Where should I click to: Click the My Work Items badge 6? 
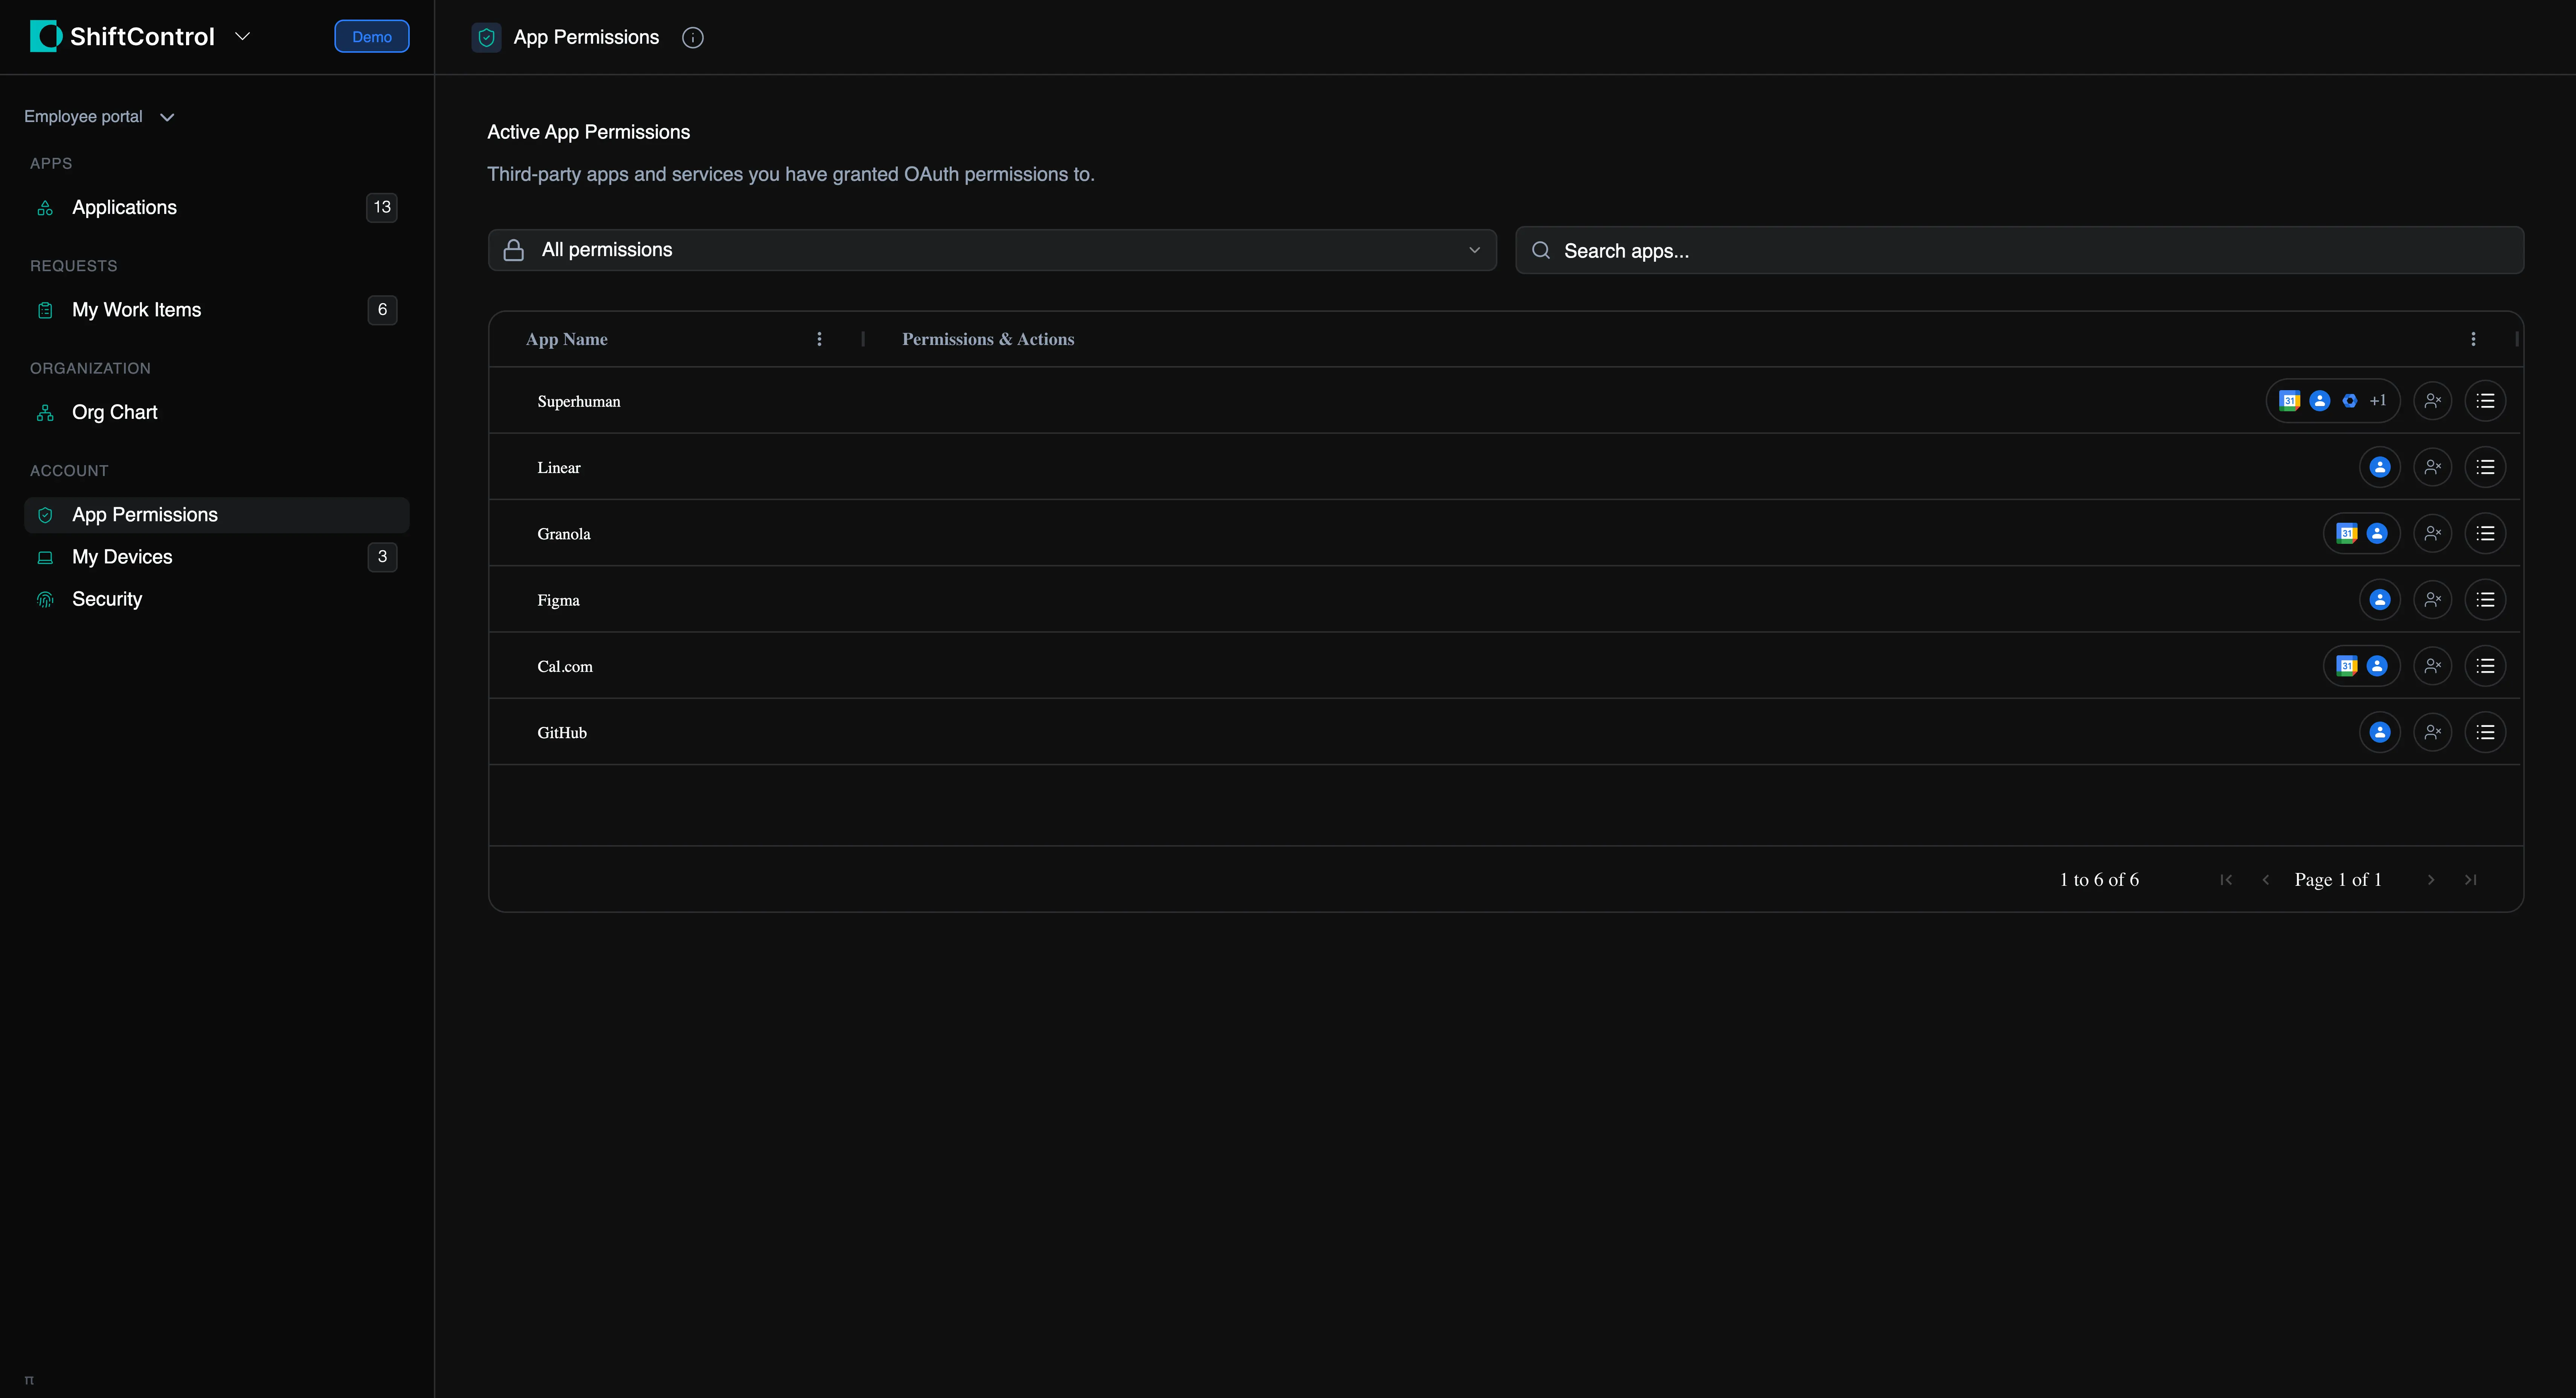(x=382, y=310)
